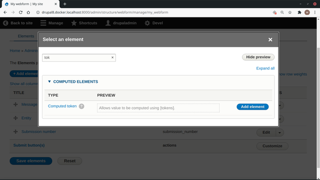The image size is (320, 180).
Task: Click Customize for Submit buttons
Action: [x=272, y=146]
